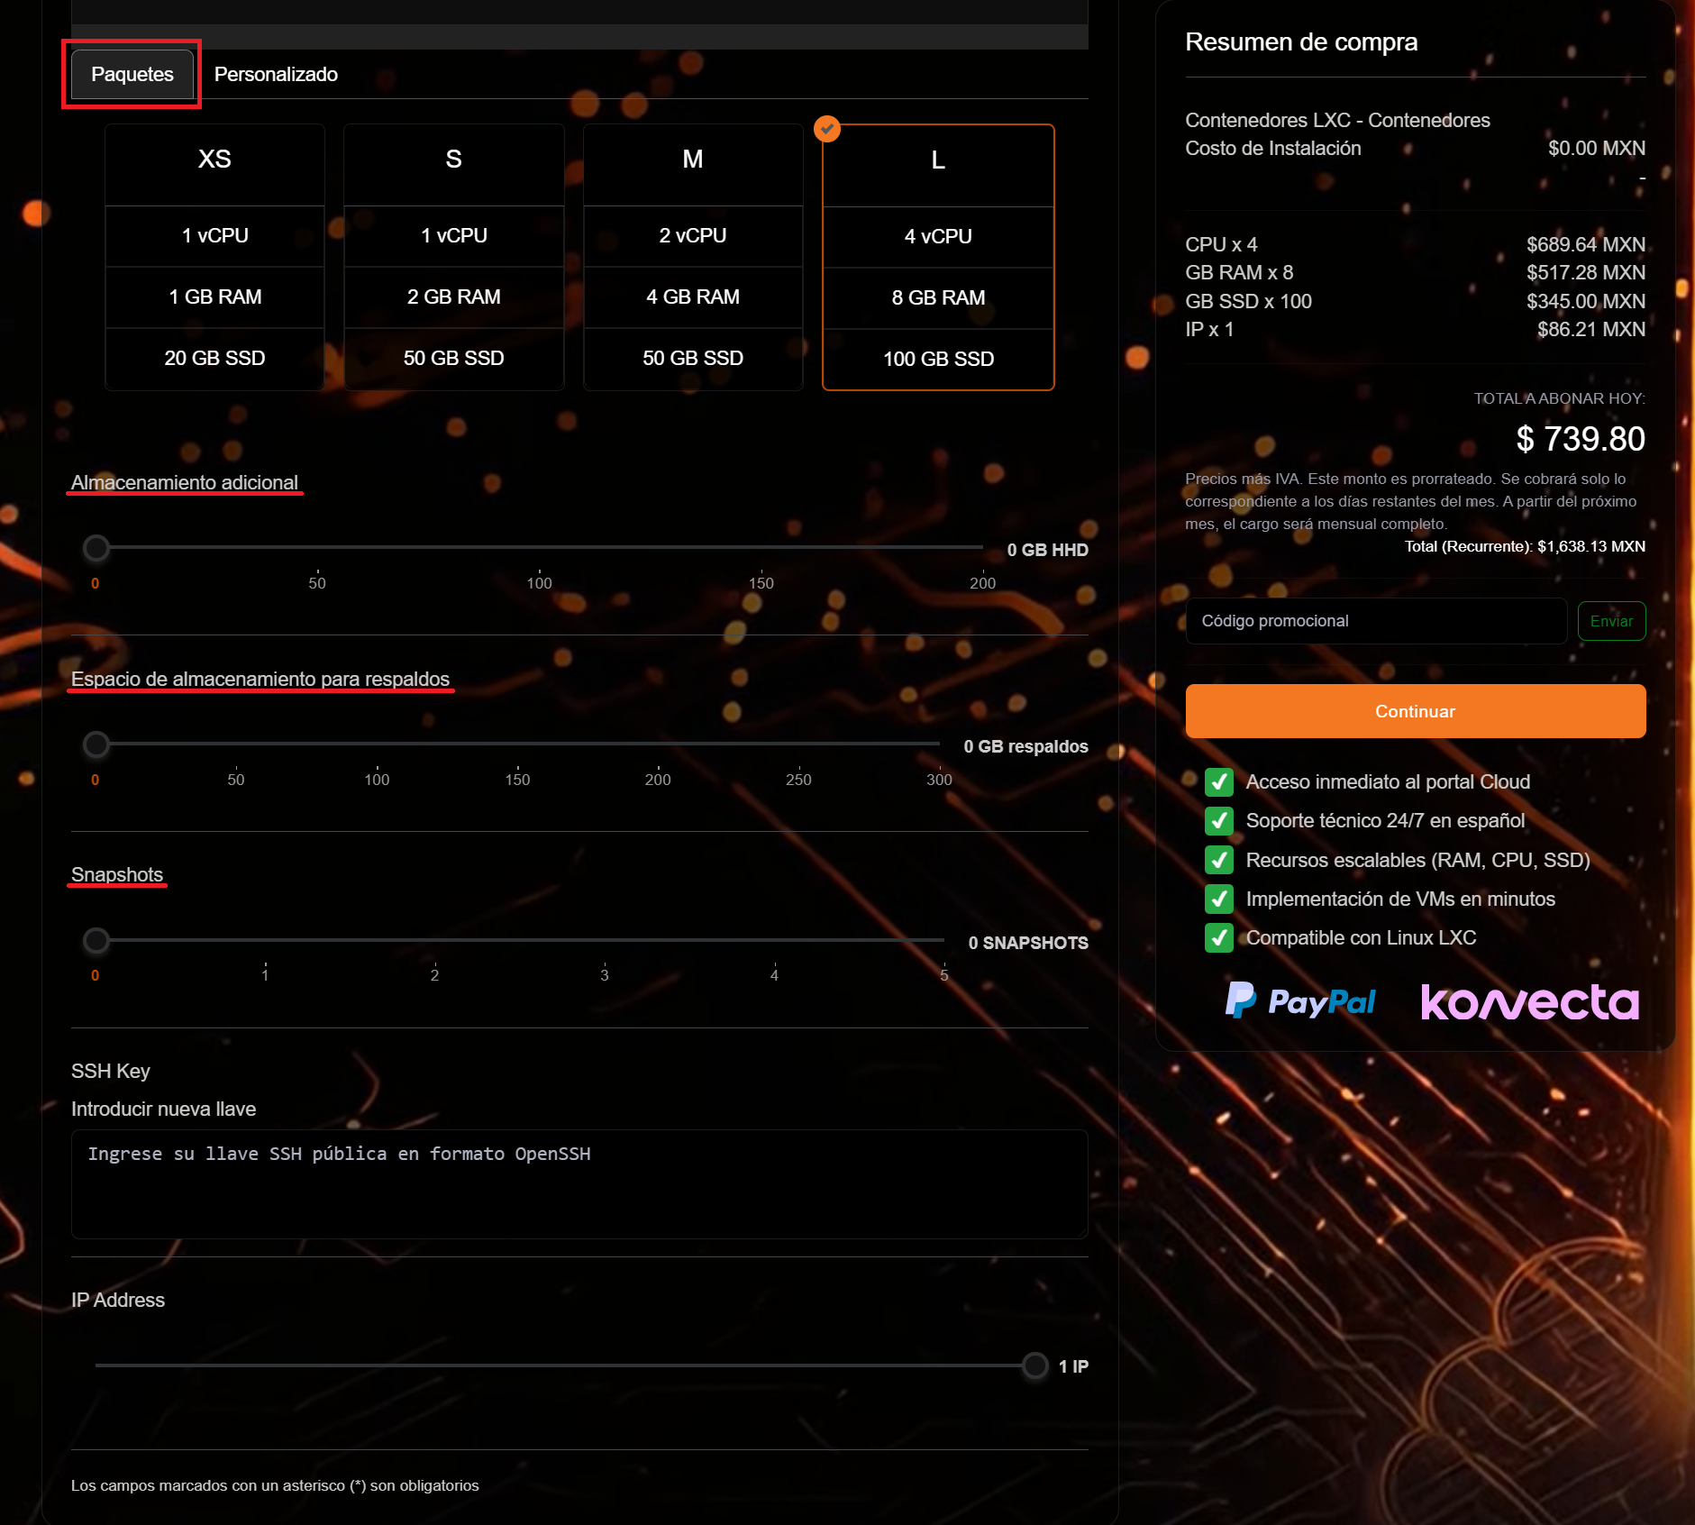The image size is (1695, 1525).
Task: Pick the M package with 2 vCPU
Action: (x=692, y=257)
